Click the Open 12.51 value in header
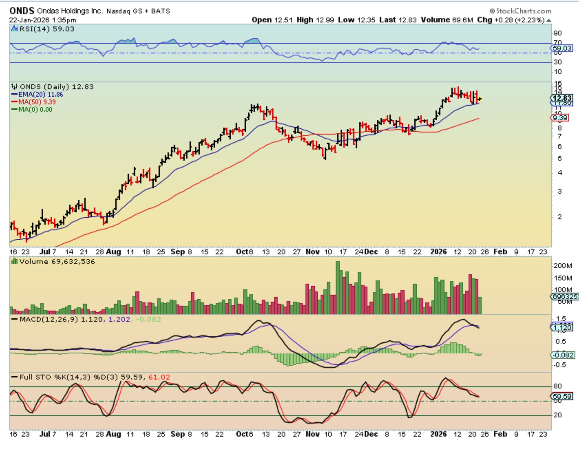 [272, 20]
